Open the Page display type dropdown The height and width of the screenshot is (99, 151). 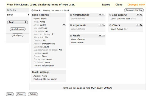tap(18, 22)
